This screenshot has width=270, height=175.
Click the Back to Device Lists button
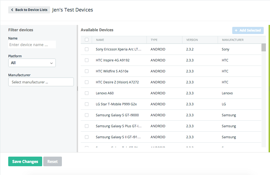click(29, 10)
